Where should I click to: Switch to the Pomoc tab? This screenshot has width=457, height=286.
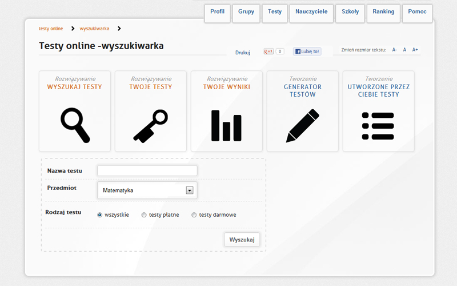417,13
